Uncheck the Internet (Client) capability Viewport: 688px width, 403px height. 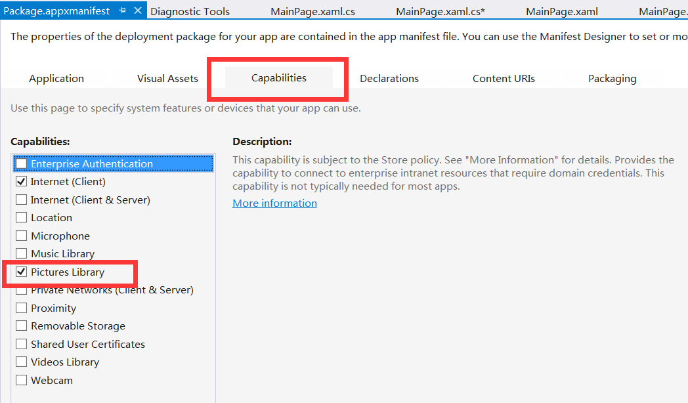tap(22, 182)
